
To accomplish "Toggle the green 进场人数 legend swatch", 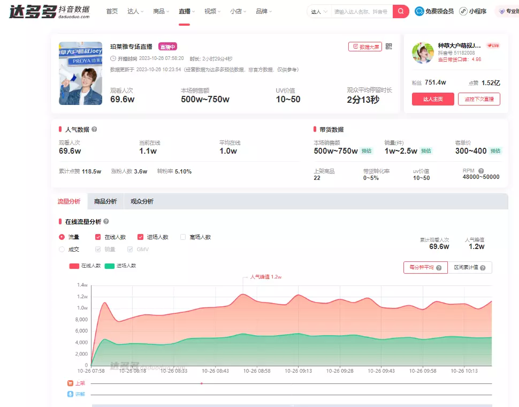I will pos(109,266).
